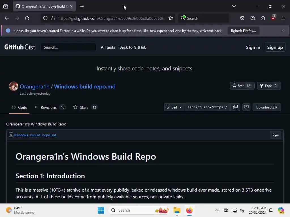Image resolution: width=290 pixels, height=217 pixels.
Task: Open the Extensions puzzle icon
Action: (x=263, y=18)
